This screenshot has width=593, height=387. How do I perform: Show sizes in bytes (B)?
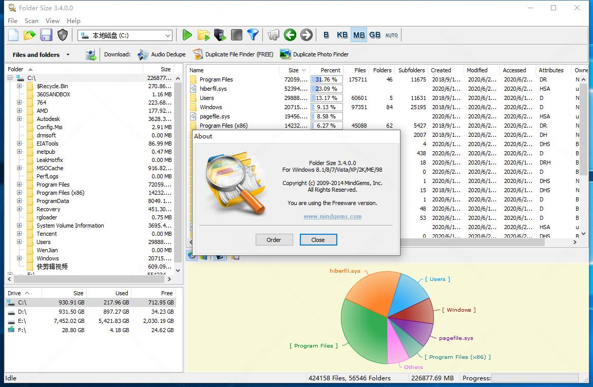[326, 35]
